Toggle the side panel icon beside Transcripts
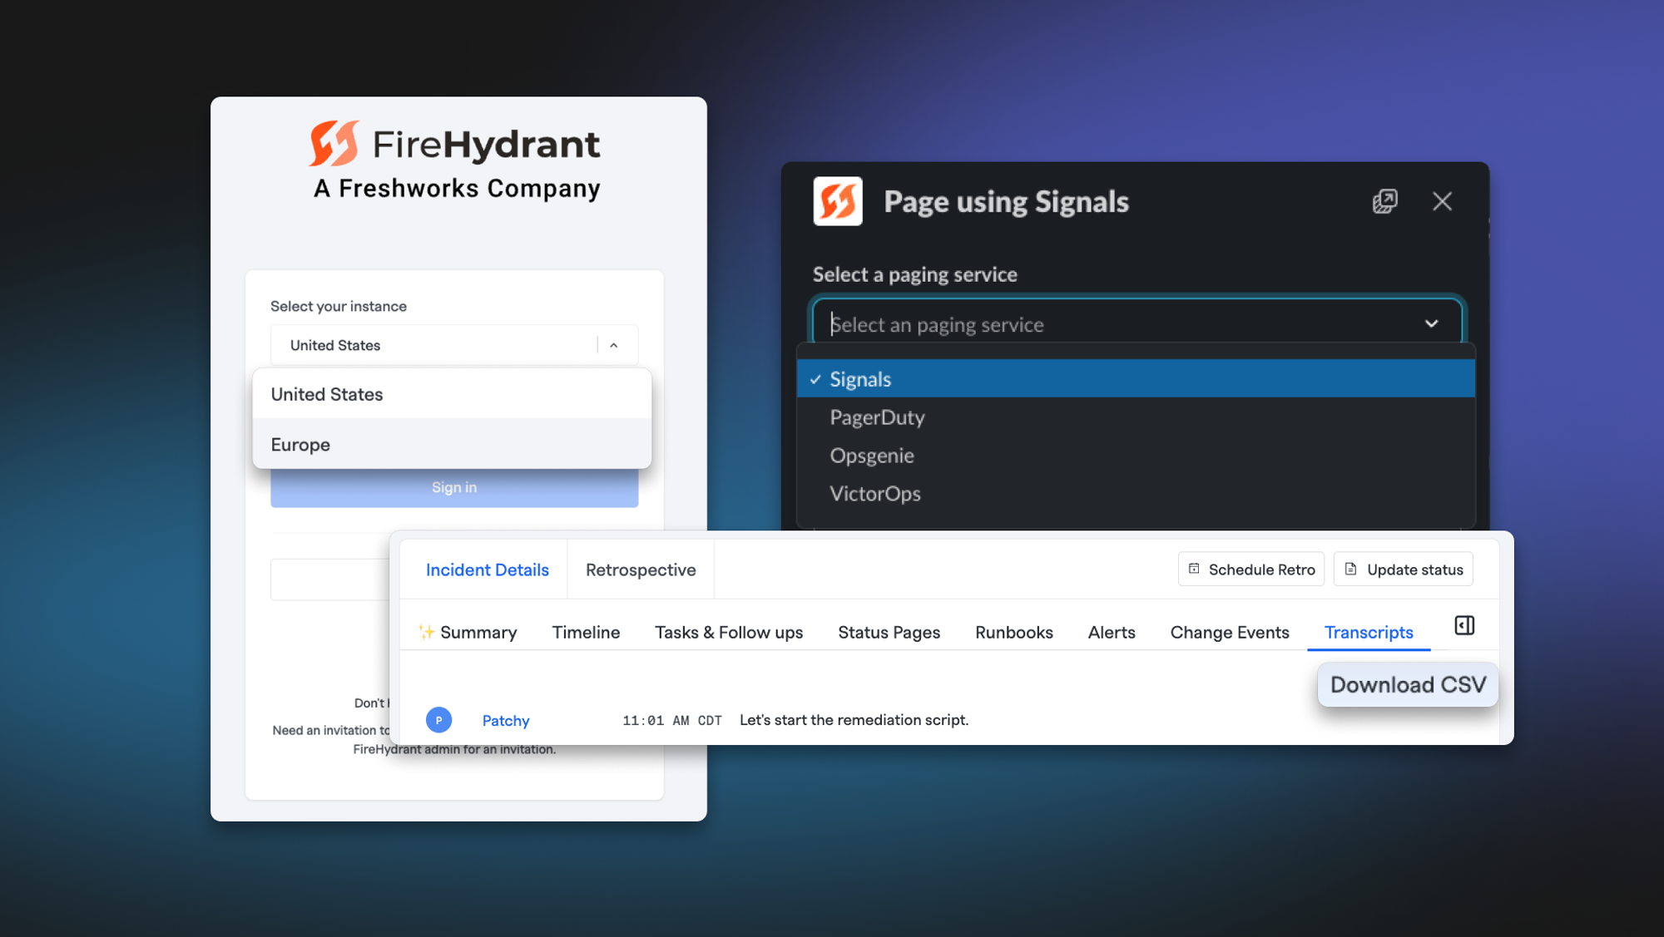Viewport: 1664px width, 937px height. pyautogui.click(x=1464, y=626)
